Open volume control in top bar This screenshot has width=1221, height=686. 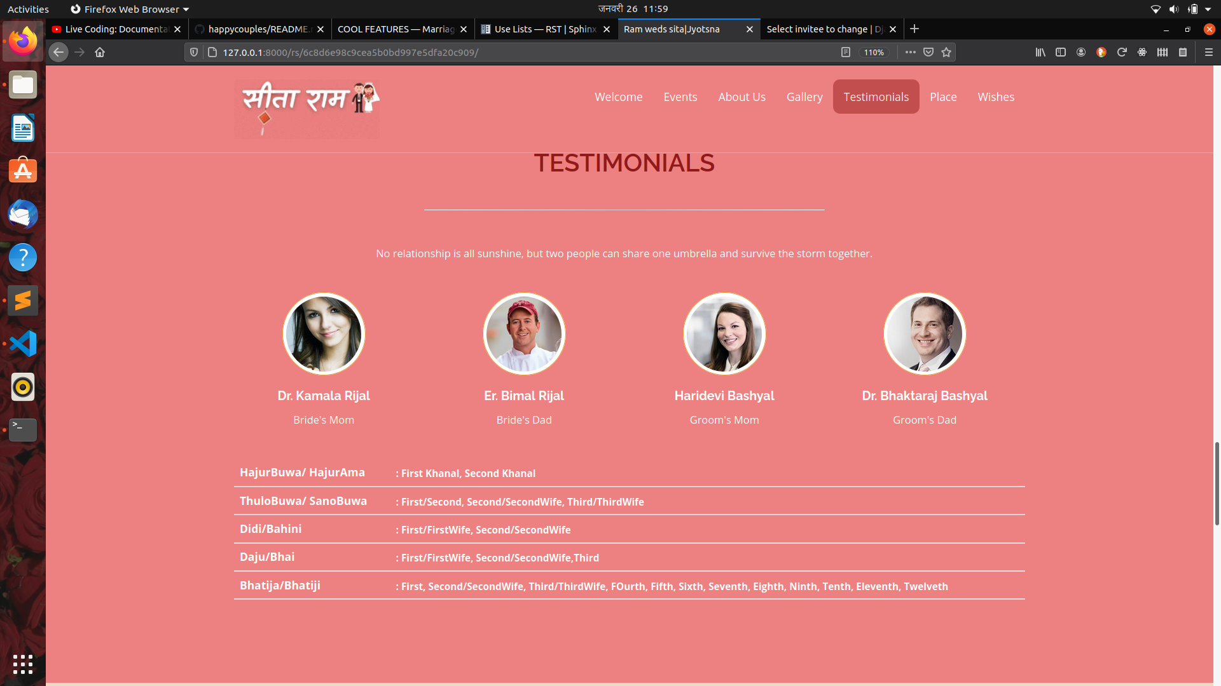1174,9
